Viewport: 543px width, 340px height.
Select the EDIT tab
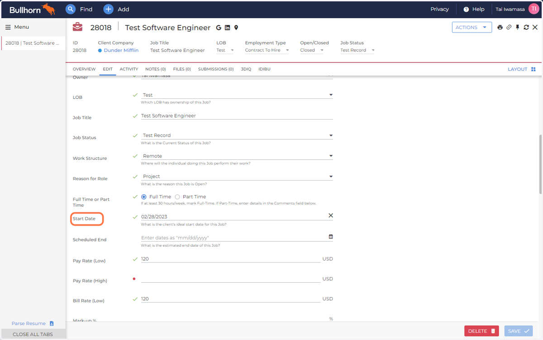point(108,69)
